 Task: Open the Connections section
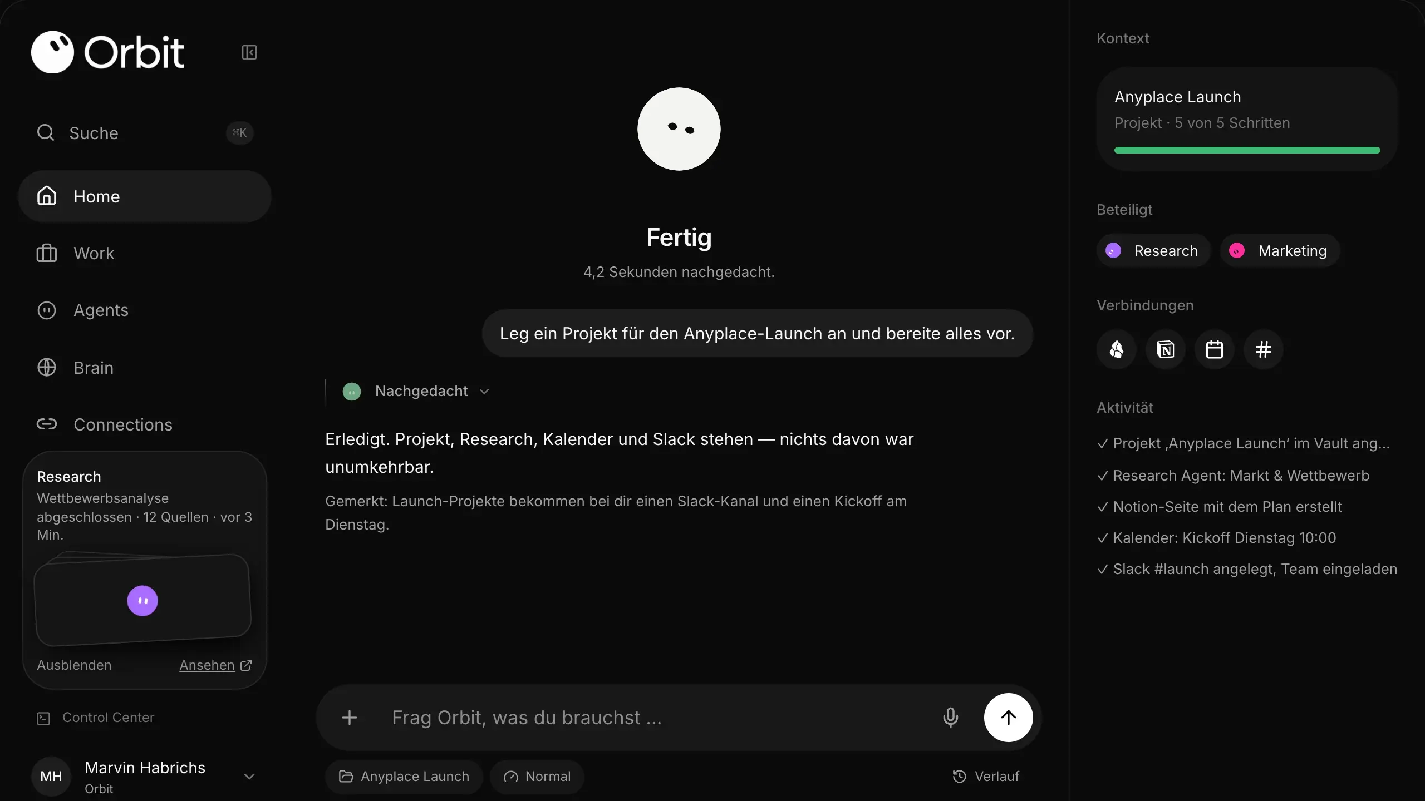145,424
